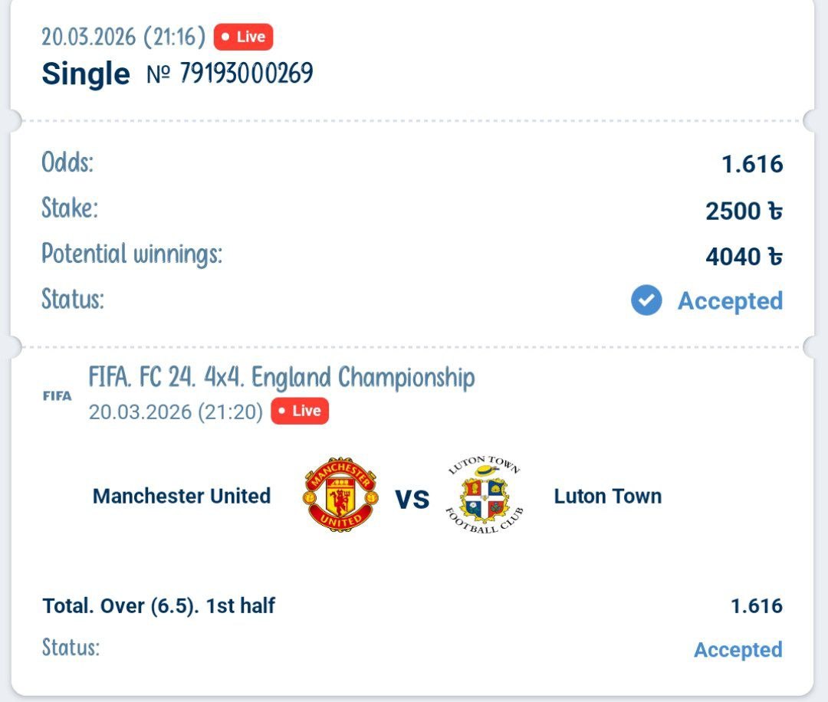Click the Single bet type heading

click(86, 74)
